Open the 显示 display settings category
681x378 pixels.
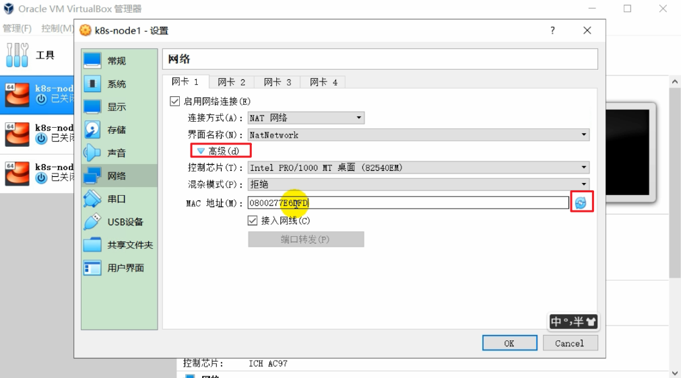(119, 107)
